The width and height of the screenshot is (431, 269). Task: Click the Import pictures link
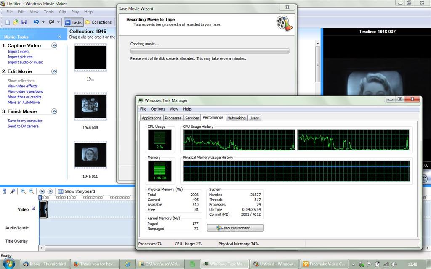(x=20, y=57)
